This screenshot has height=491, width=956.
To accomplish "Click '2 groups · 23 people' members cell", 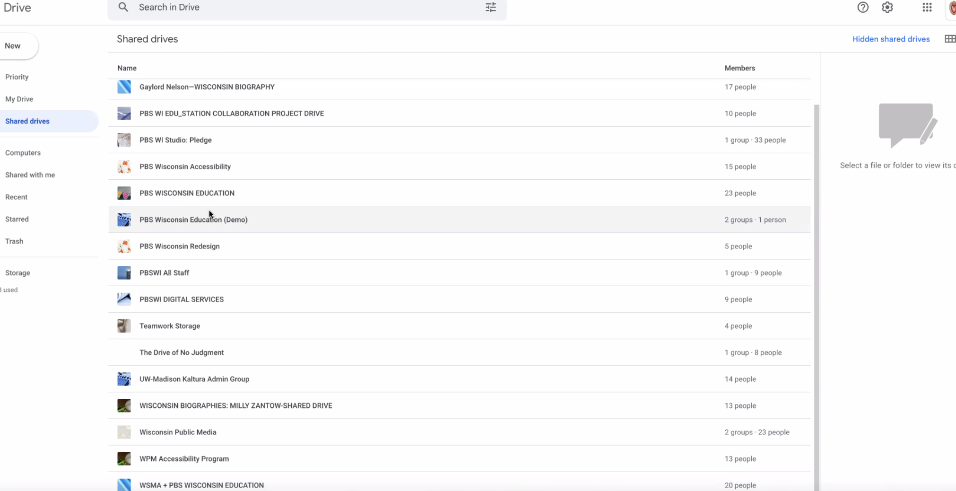I will pos(756,432).
